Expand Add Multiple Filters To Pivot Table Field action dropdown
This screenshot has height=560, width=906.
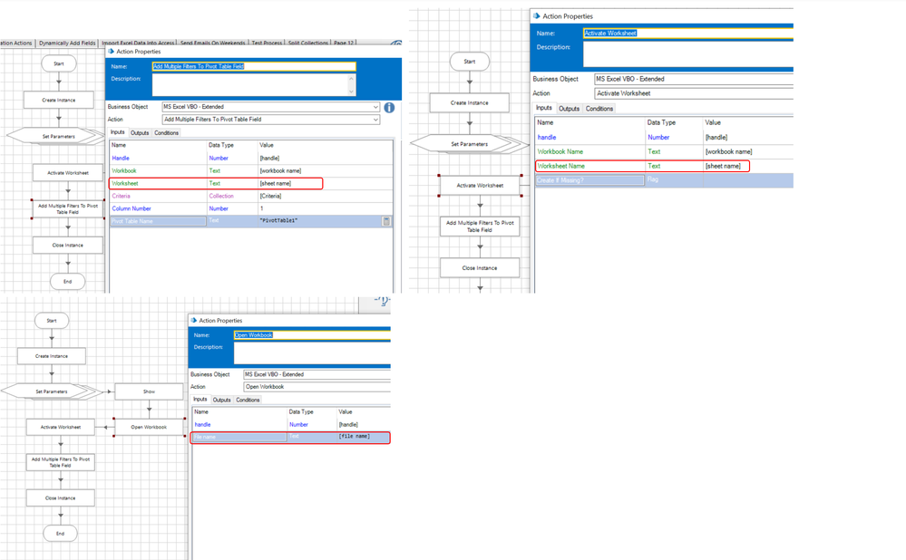tap(375, 120)
